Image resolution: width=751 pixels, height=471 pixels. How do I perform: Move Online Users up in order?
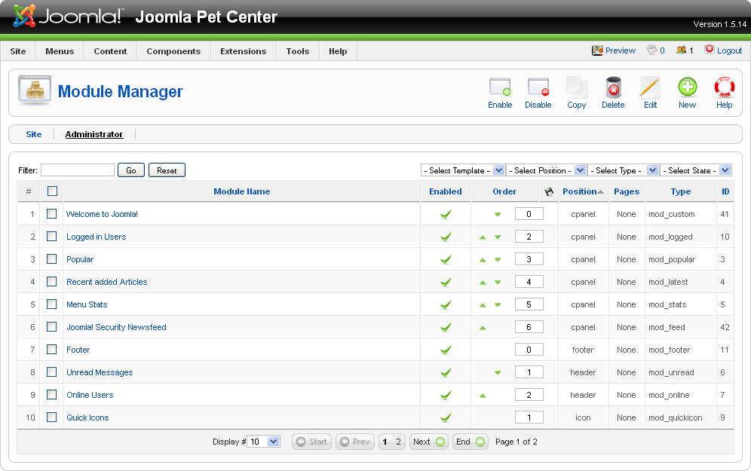click(483, 396)
